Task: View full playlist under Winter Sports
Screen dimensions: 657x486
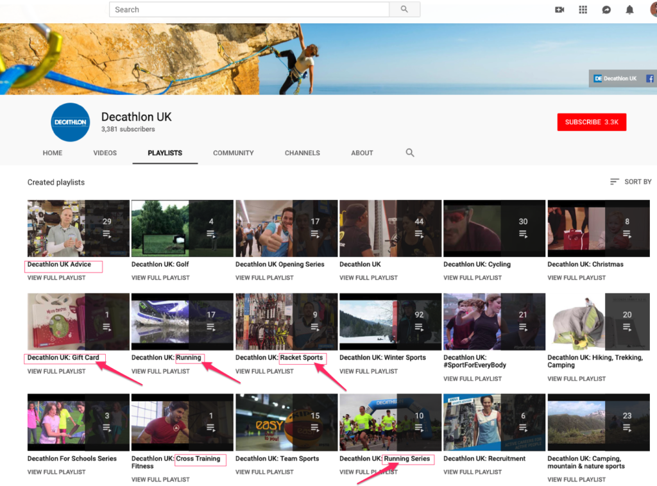Action: coord(369,371)
